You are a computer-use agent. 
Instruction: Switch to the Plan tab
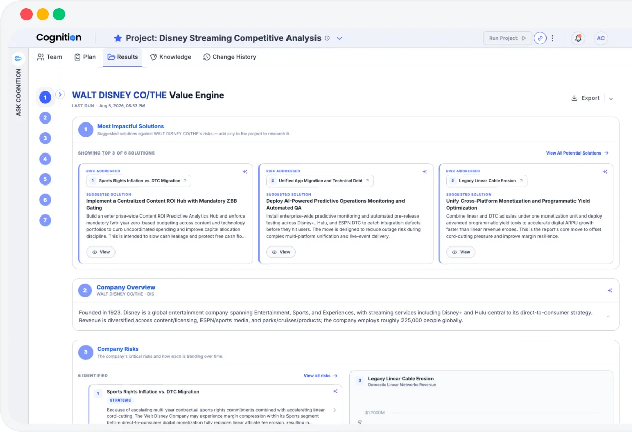point(85,57)
